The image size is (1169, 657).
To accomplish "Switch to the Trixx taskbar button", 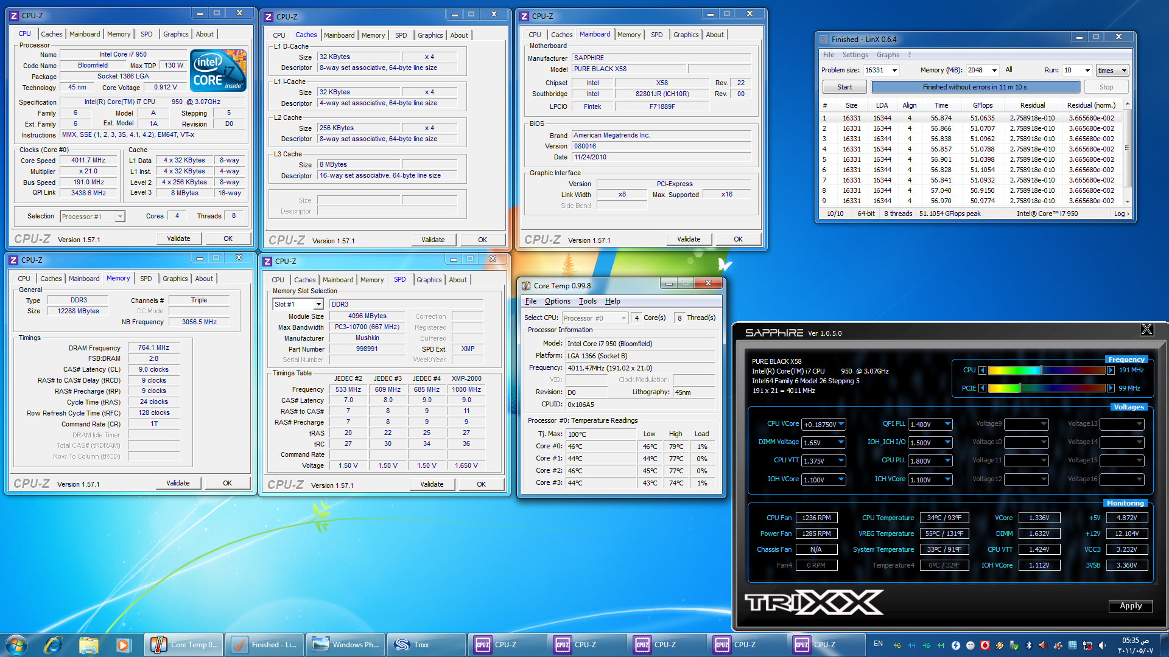I will pyautogui.click(x=425, y=645).
